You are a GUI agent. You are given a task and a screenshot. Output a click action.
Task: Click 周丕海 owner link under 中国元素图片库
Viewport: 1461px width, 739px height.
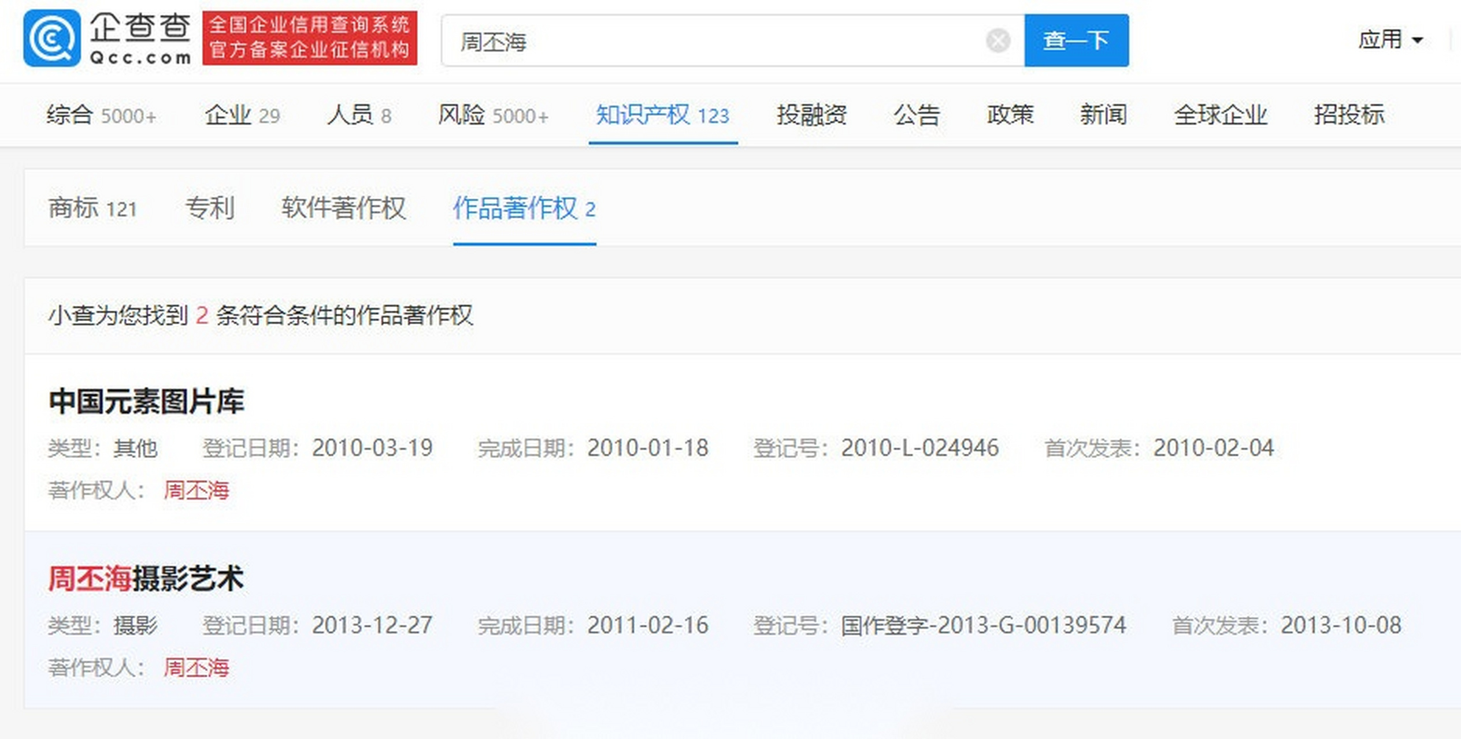point(196,491)
